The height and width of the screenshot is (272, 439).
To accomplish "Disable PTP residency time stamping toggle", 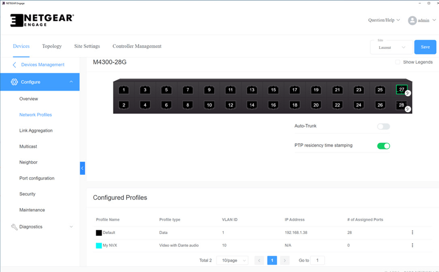I will 384,146.
